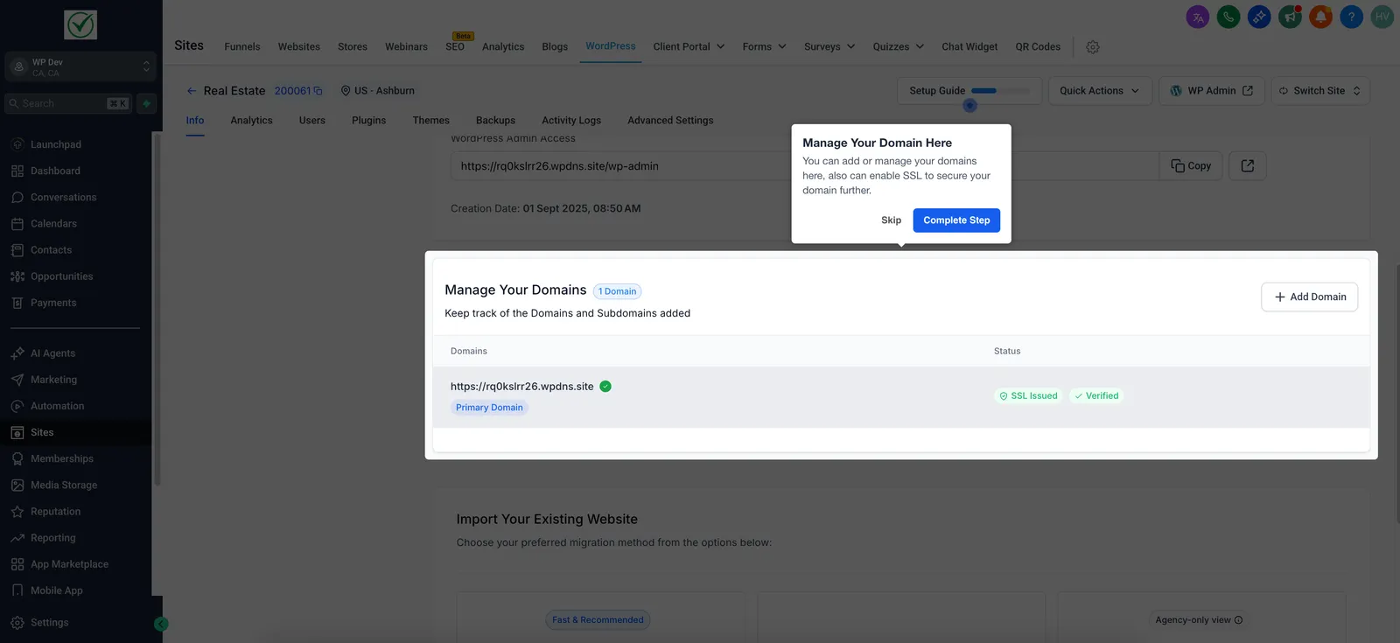Open the Sites settings gear icon

(1093, 47)
